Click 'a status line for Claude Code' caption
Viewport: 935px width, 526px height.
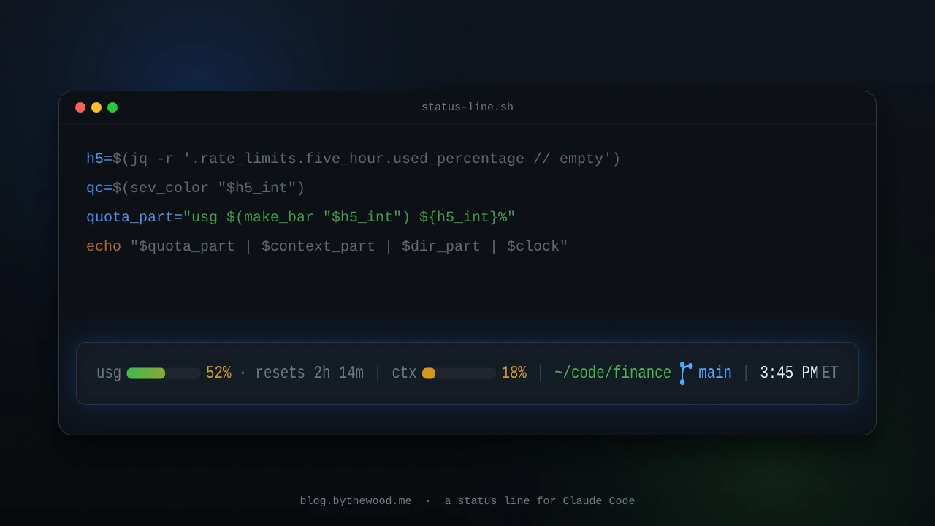[540, 501]
